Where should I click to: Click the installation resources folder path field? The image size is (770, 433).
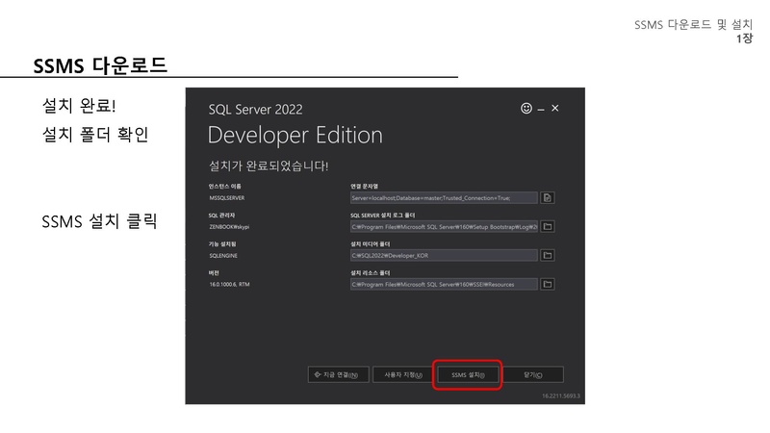(x=443, y=285)
